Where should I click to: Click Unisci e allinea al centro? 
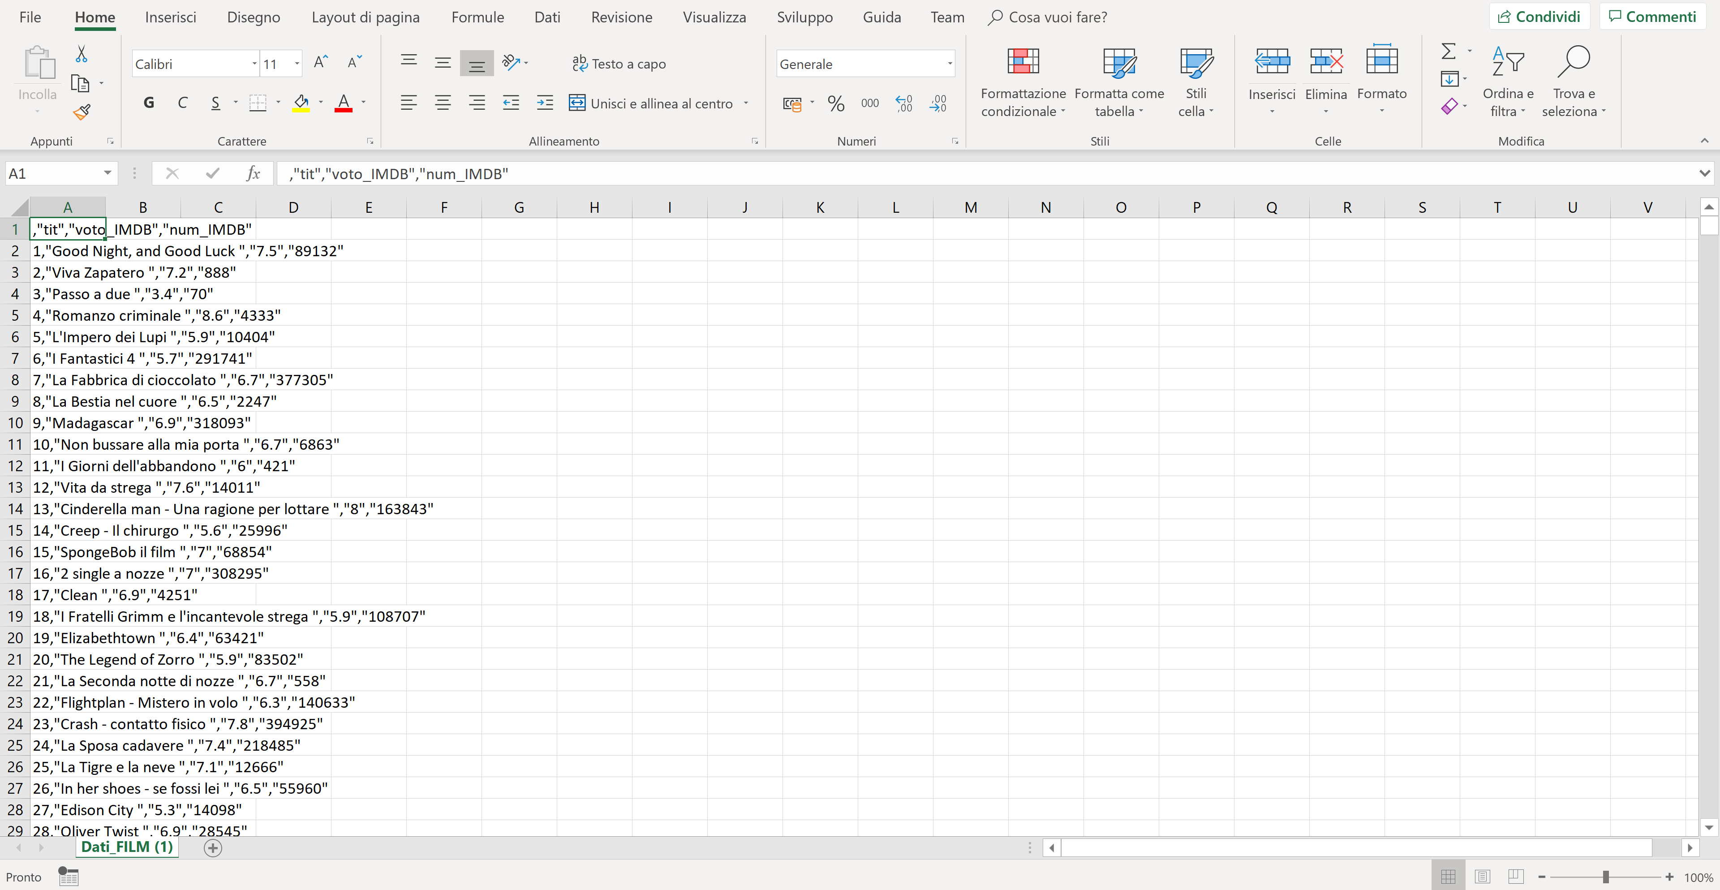click(x=651, y=103)
